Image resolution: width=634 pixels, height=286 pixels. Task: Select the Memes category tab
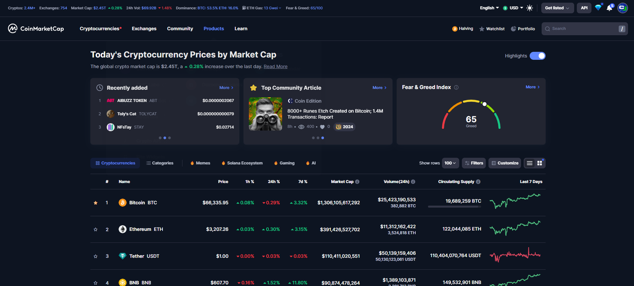click(x=200, y=163)
